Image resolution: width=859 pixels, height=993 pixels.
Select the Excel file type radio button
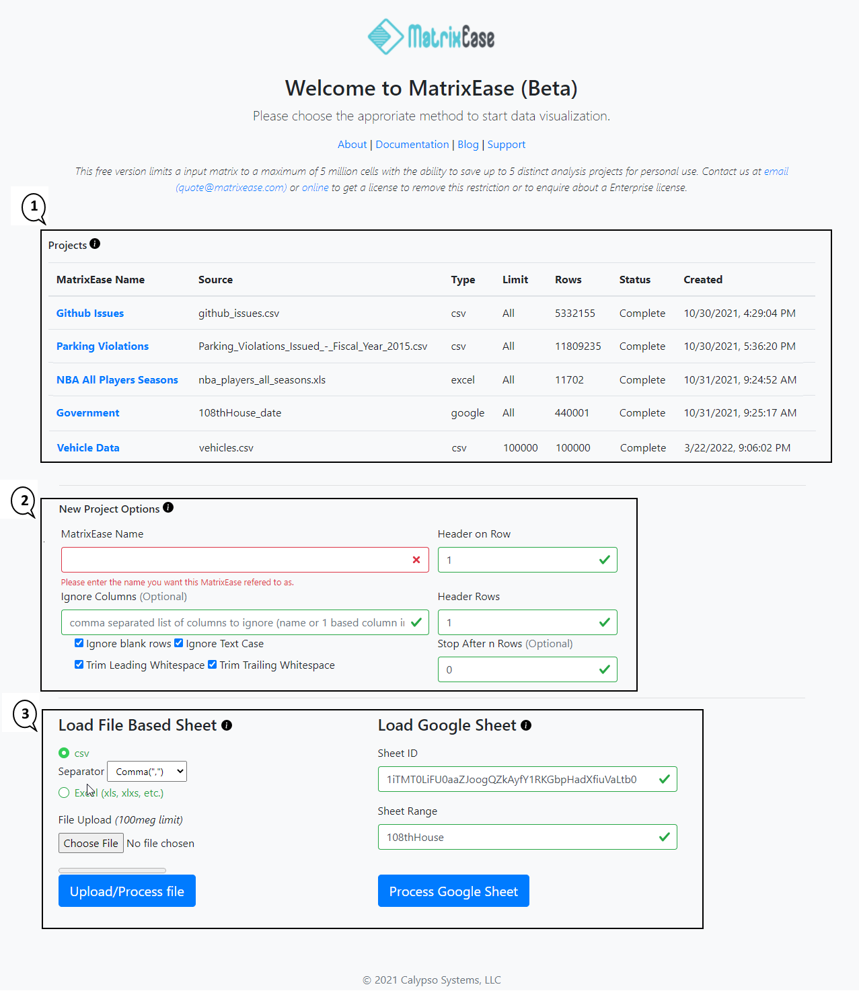pos(64,793)
